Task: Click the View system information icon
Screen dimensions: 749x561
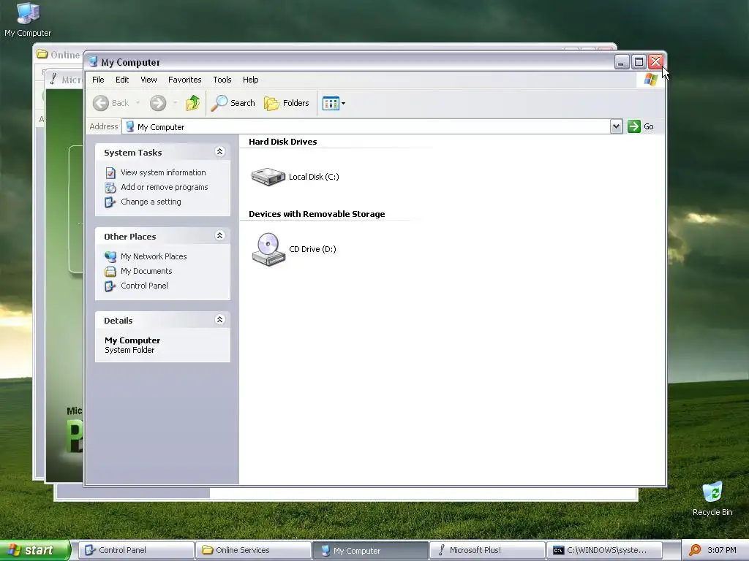Action: pos(110,172)
